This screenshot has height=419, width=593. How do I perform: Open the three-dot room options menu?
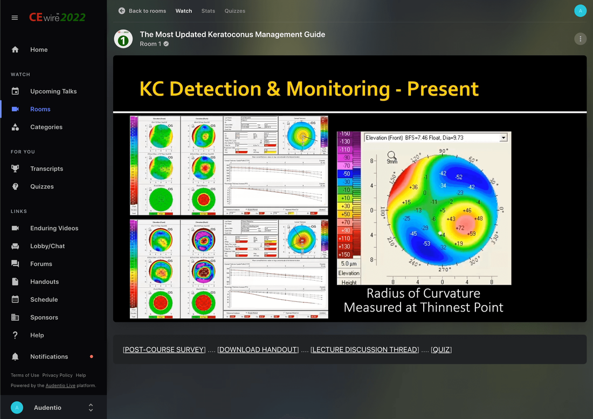[580, 39]
